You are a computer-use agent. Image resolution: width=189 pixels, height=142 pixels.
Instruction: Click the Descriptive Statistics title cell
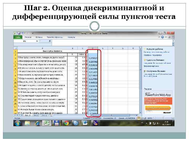click(x=52, y=51)
